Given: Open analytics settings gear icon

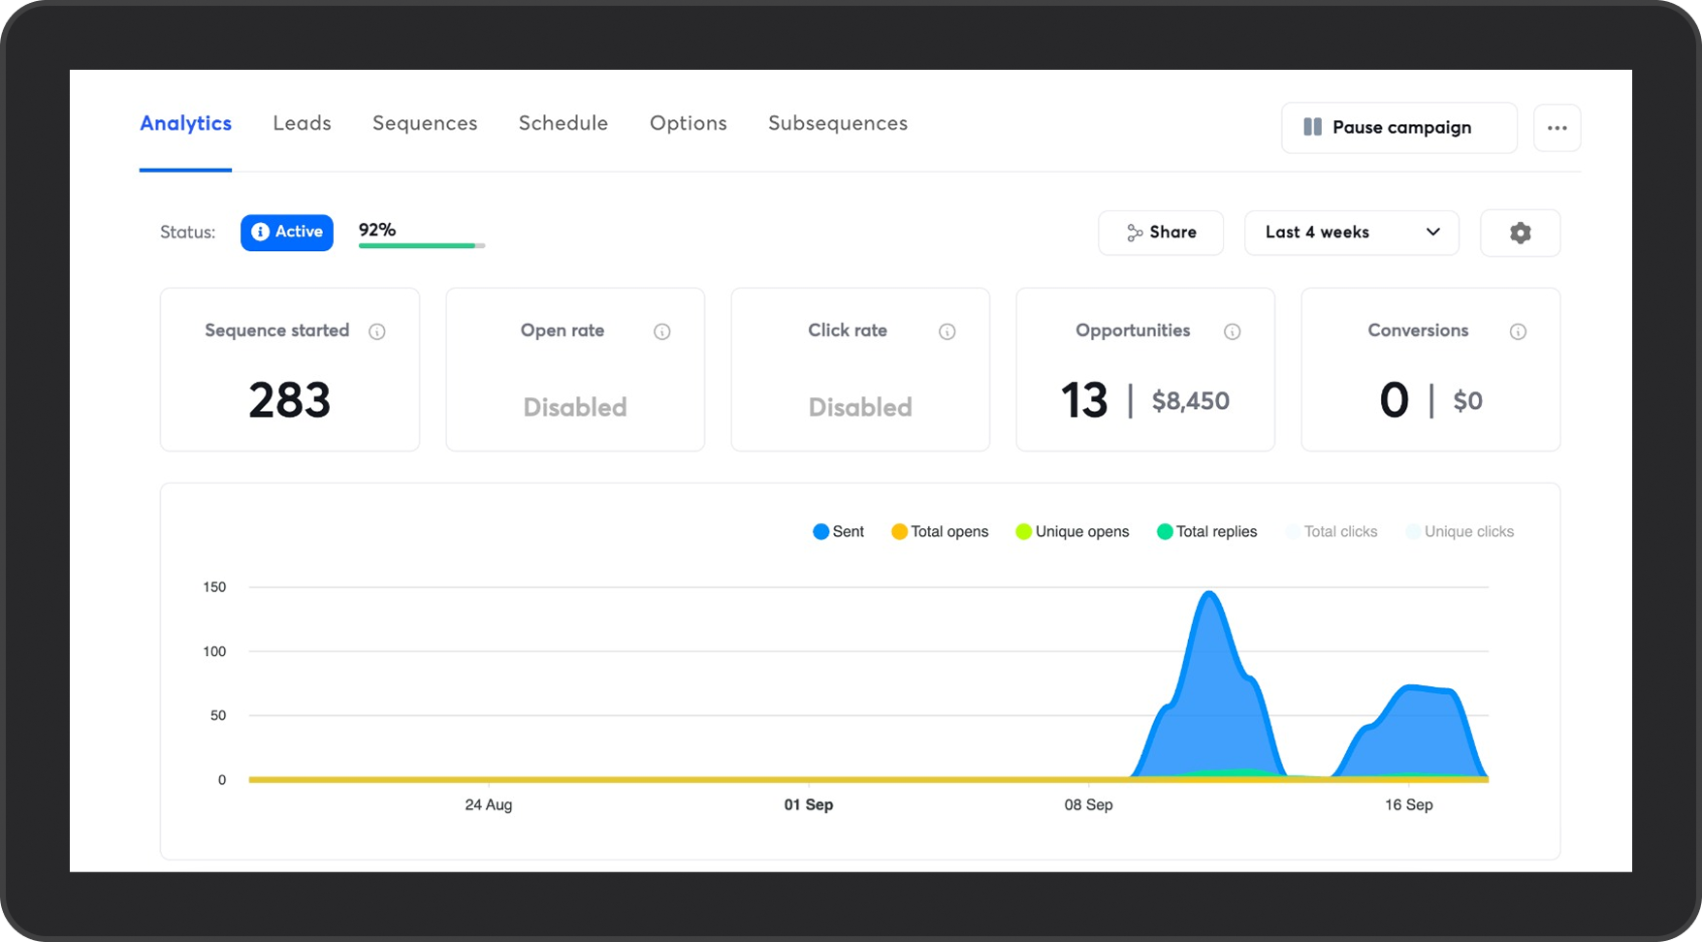Looking at the screenshot, I should [1520, 233].
